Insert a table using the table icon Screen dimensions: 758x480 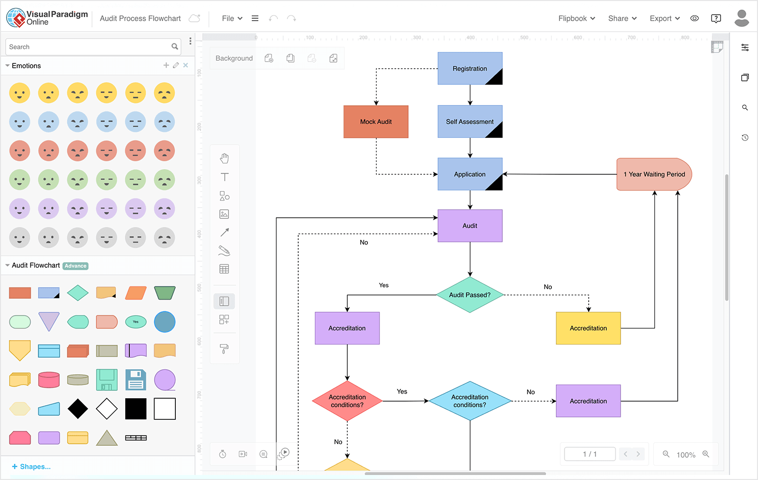(x=224, y=269)
